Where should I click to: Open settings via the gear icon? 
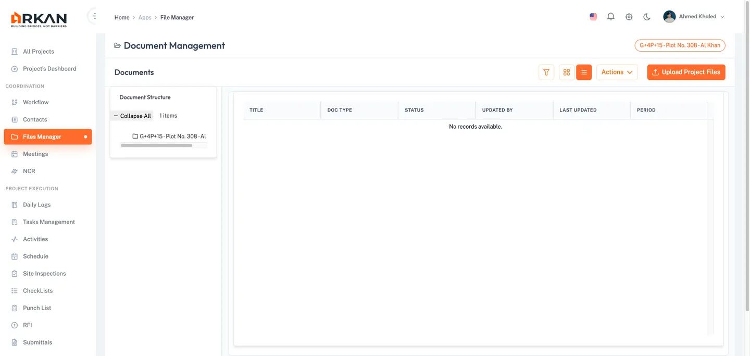629,16
